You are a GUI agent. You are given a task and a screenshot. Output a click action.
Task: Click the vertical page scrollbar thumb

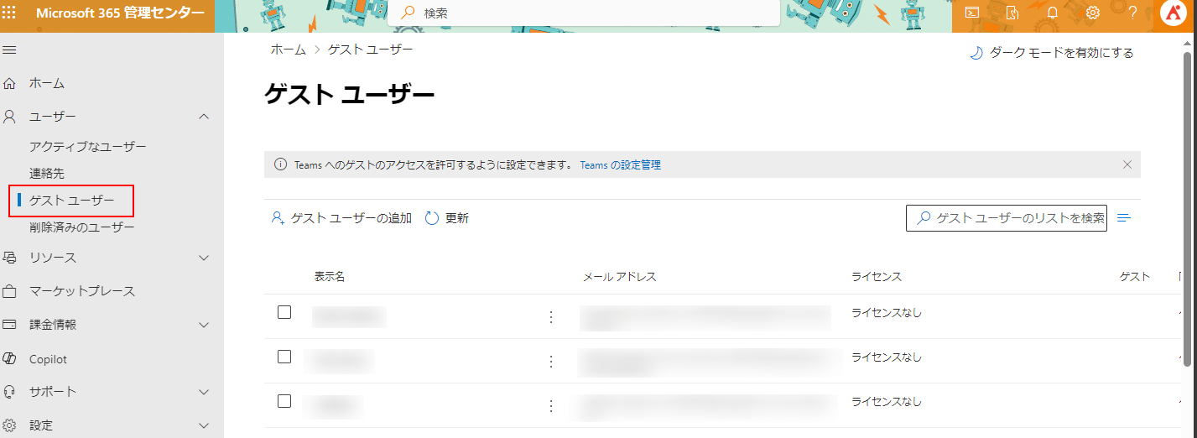coord(1188,210)
